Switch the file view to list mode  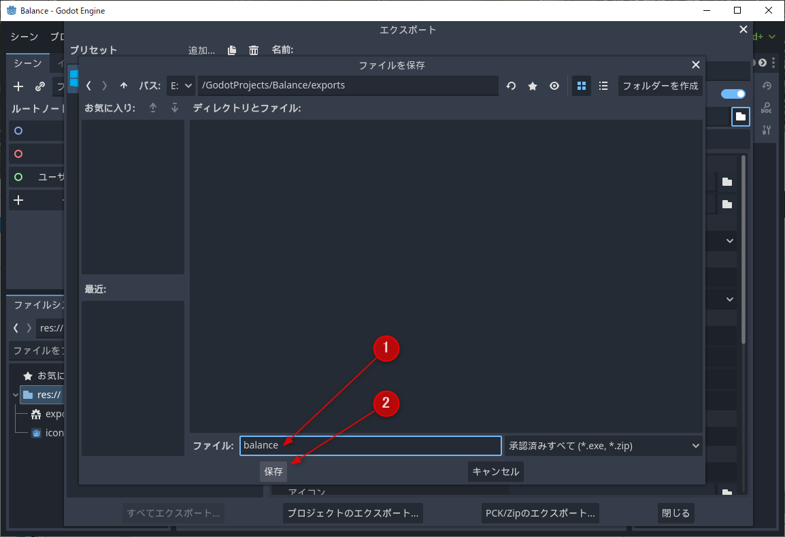[603, 86]
